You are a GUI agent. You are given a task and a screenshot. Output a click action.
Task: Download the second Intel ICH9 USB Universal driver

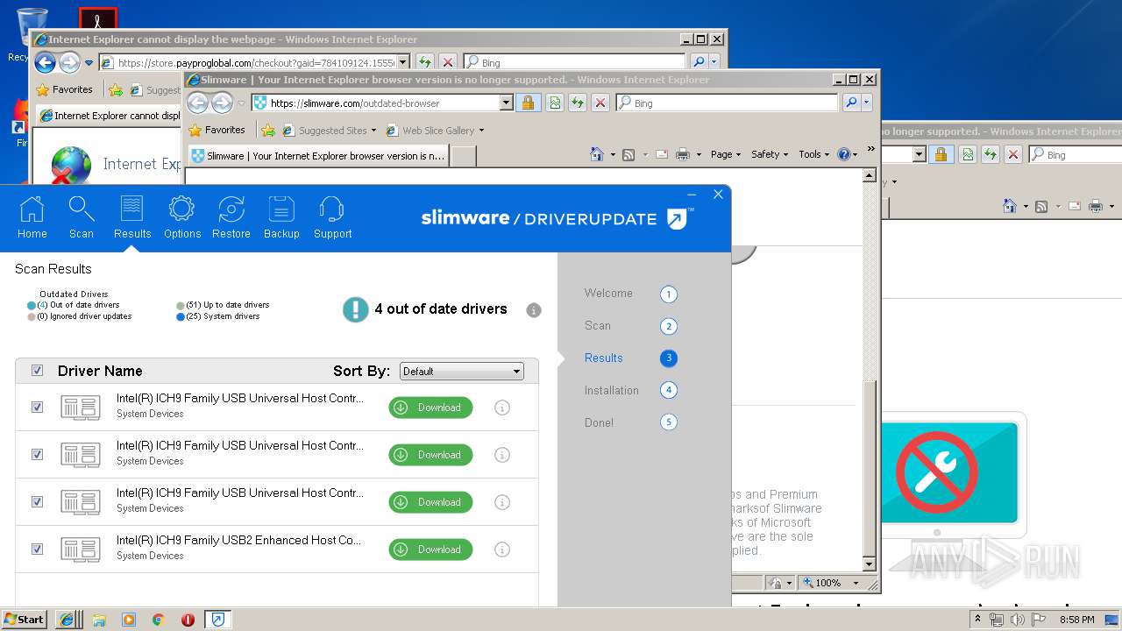[430, 455]
